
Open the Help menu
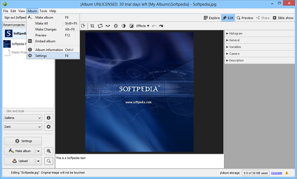[x=53, y=11]
